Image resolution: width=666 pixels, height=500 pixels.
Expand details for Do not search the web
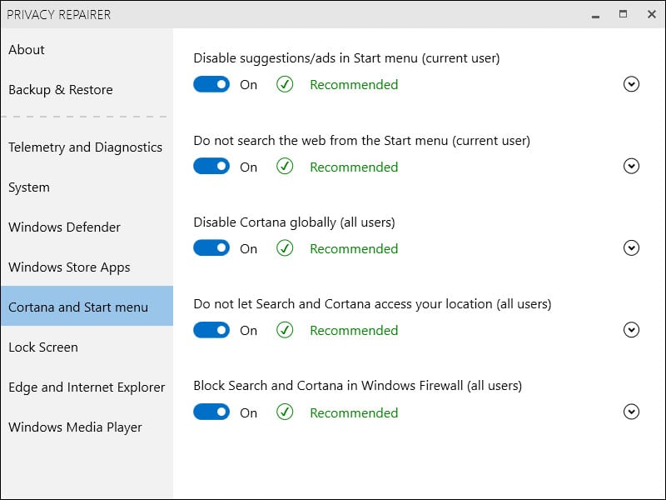(x=631, y=166)
